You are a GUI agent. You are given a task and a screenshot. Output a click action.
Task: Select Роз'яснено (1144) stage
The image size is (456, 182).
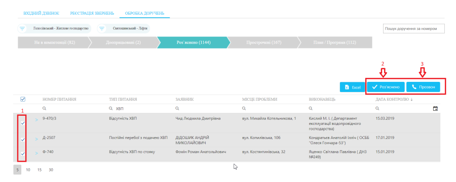click(x=194, y=42)
